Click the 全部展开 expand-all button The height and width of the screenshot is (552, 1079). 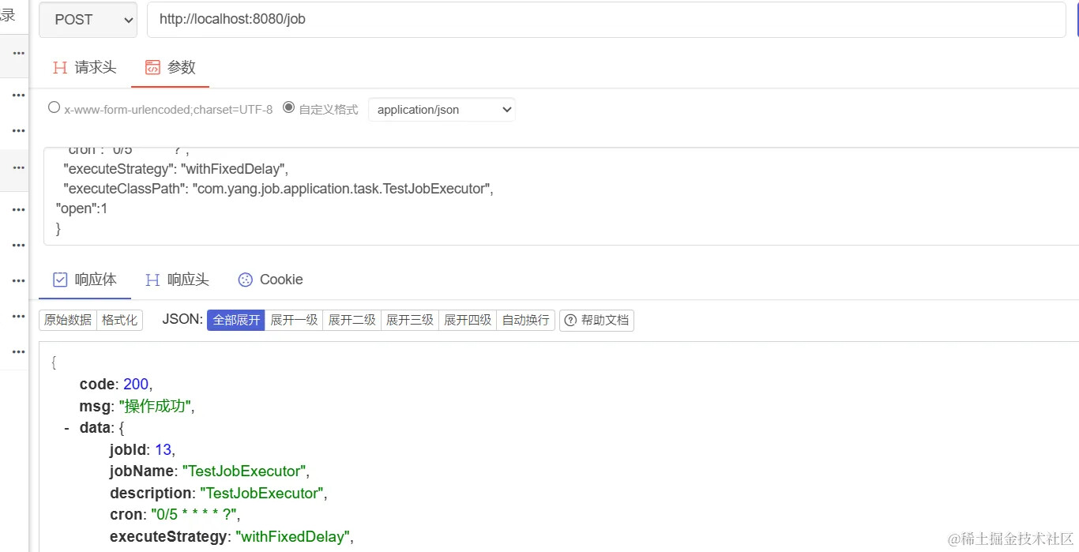(x=236, y=320)
